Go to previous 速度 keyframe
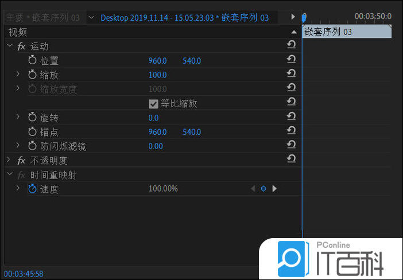403x280 pixels. pos(253,189)
